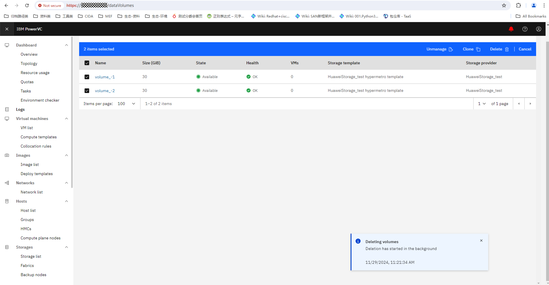Click the Networks sidebar icon

coord(7,183)
